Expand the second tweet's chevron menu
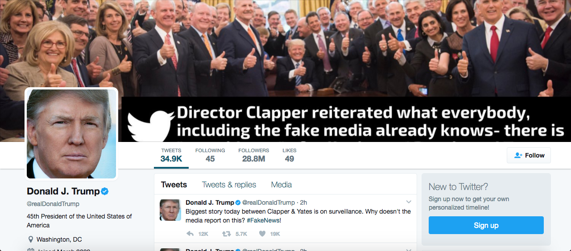Screen dimensions: 571x251 (x=408, y=250)
